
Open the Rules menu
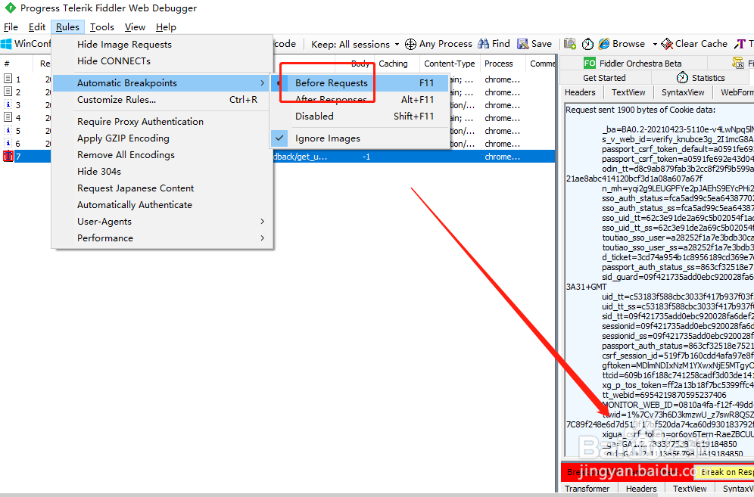coord(68,27)
